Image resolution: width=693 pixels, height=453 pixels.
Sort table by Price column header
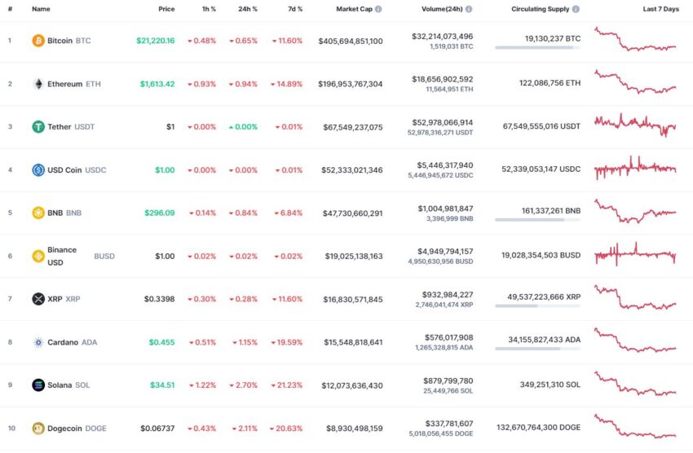pos(166,9)
